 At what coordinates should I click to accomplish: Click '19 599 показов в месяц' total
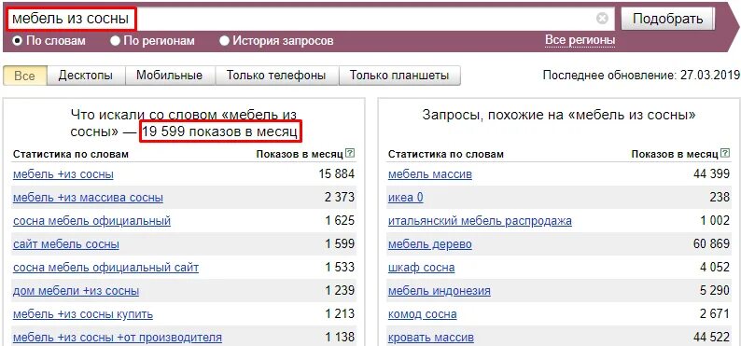point(220,132)
